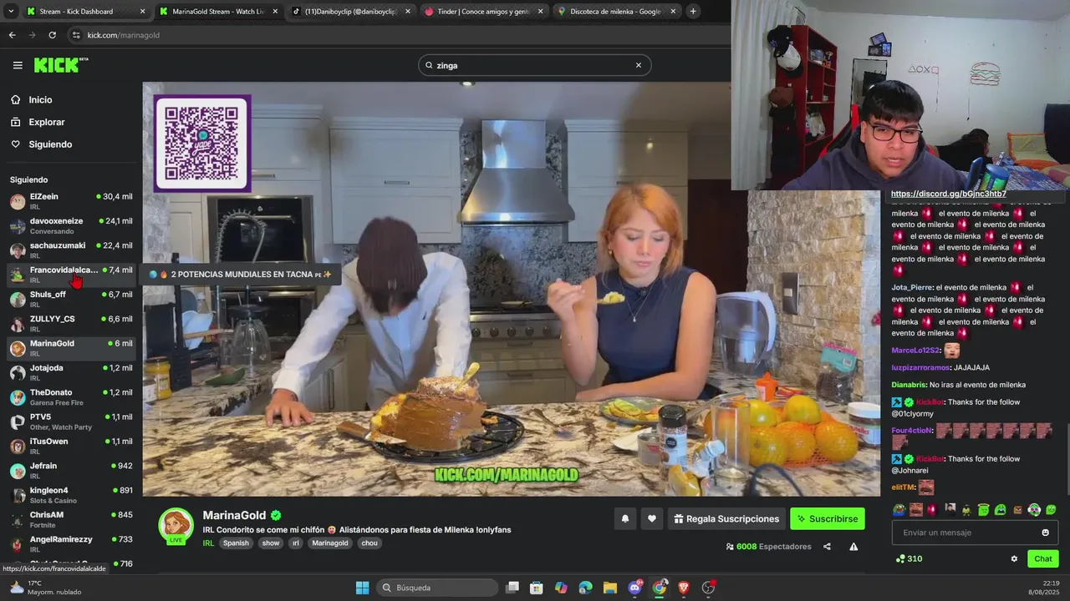
Task: Open davooxeneize channel from followed list
Action: tap(71, 225)
